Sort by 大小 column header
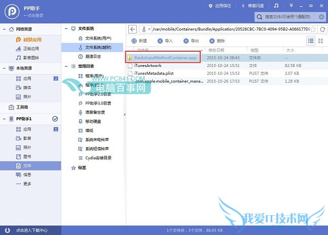 290,50
